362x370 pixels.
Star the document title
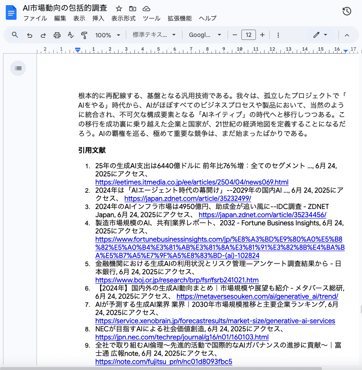click(119, 9)
